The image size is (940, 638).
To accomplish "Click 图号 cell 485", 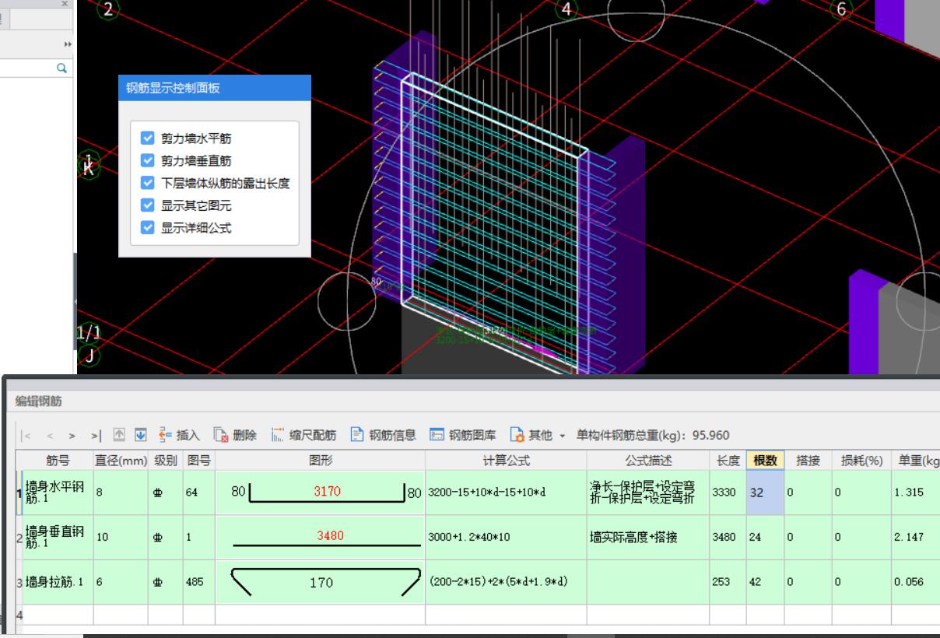I will (x=198, y=582).
